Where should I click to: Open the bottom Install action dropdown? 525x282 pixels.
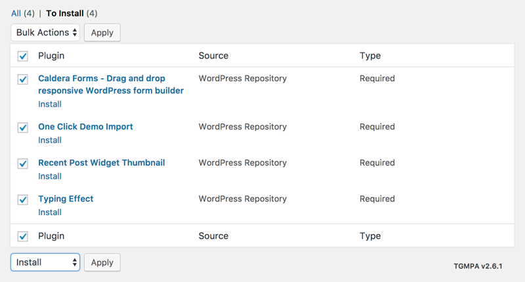(x=45, y=262)
